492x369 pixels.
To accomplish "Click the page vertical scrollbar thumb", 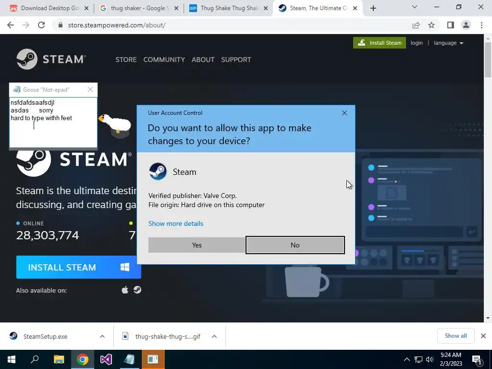I will (x=488, y=60).
